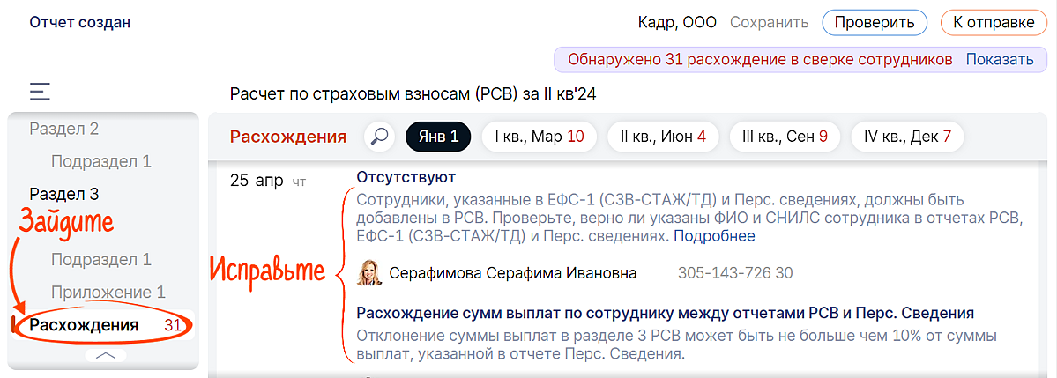Click the Кадр, ООО organization name
The height and width of the screenshot is (378, 1057).
676,23
